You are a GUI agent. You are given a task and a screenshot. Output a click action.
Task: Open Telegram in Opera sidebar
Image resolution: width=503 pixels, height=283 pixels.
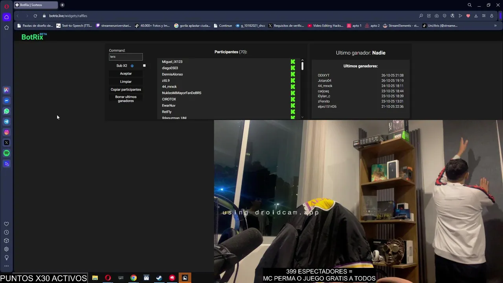[x=6, y=122]
